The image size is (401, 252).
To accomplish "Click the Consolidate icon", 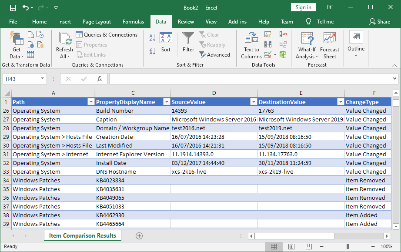I will point(283,34).
